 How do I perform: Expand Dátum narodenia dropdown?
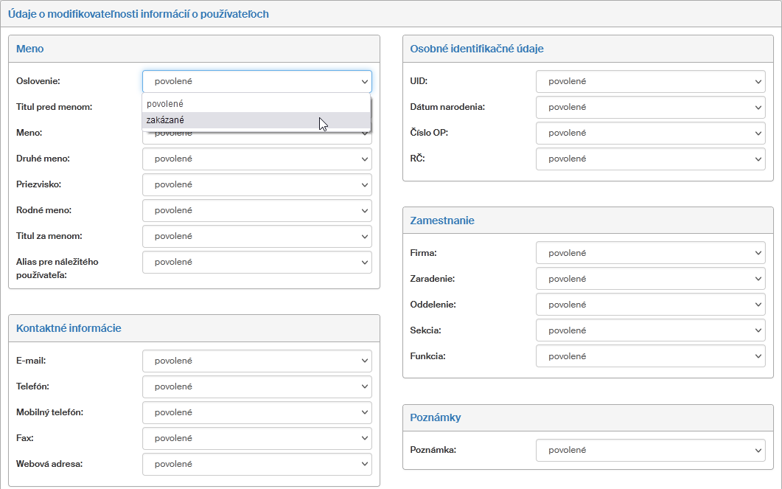coord(650,108)
